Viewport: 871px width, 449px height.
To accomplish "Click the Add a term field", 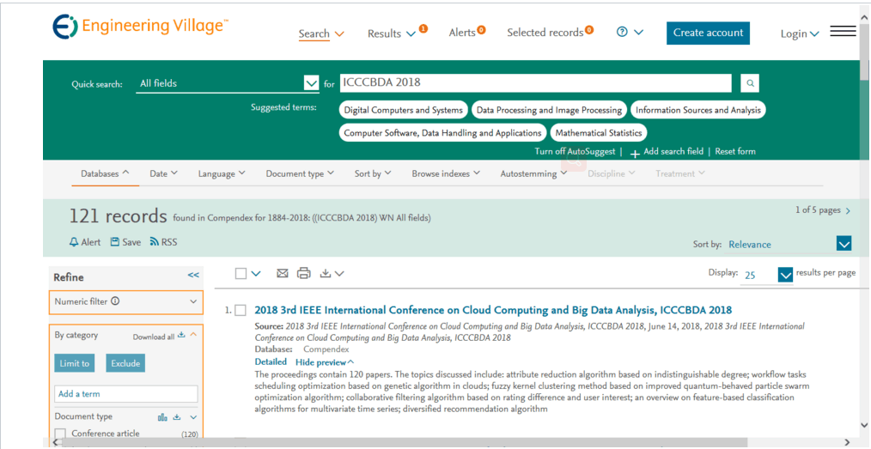I will click(126, 394).
